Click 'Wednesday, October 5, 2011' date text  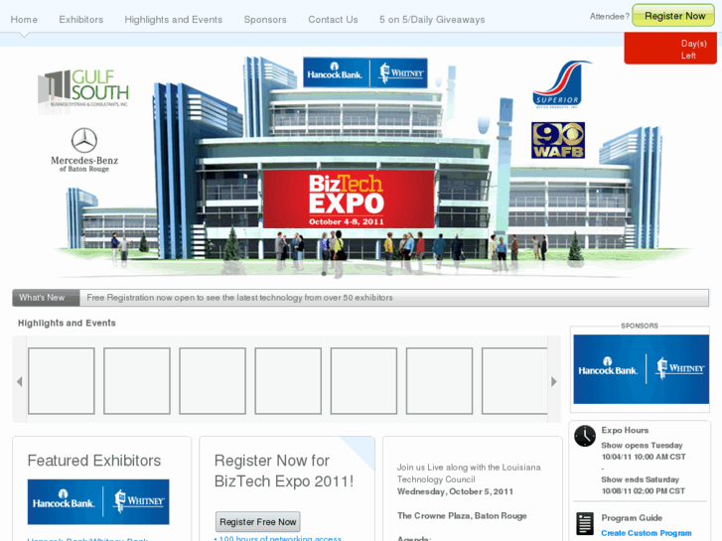pyautogui.click(x=455, y=491)
